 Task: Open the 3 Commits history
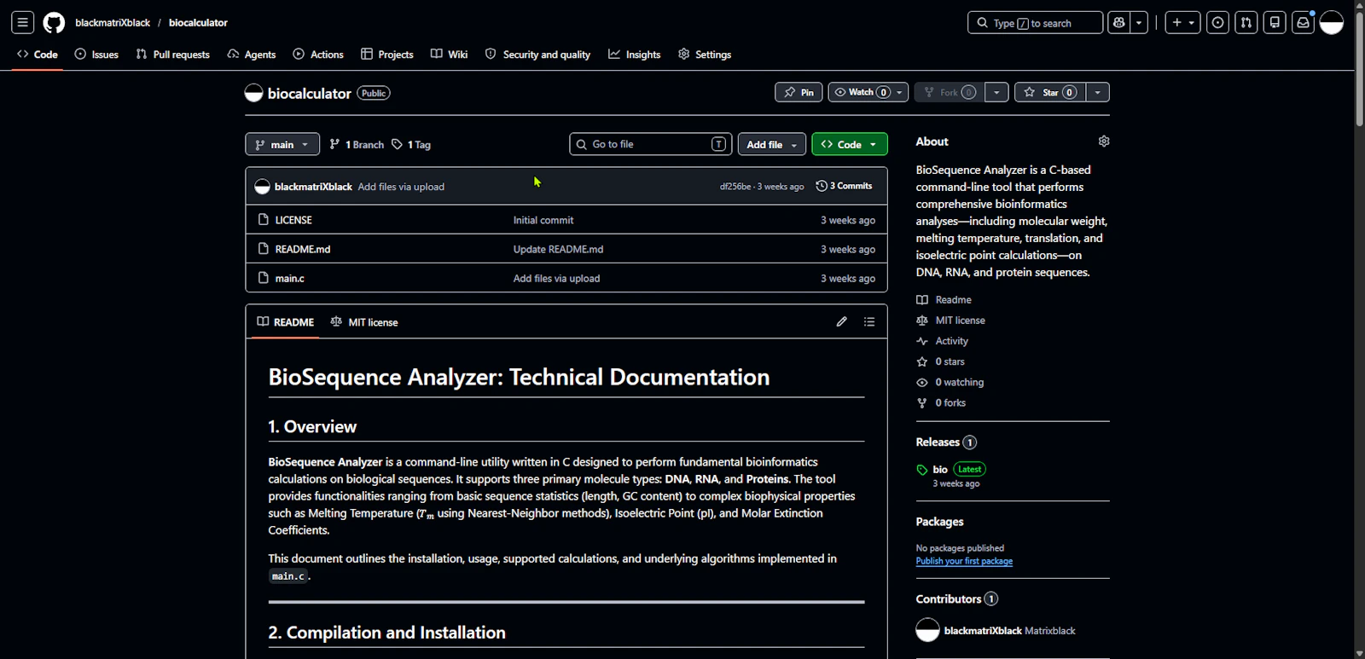(x=845, y=186)
